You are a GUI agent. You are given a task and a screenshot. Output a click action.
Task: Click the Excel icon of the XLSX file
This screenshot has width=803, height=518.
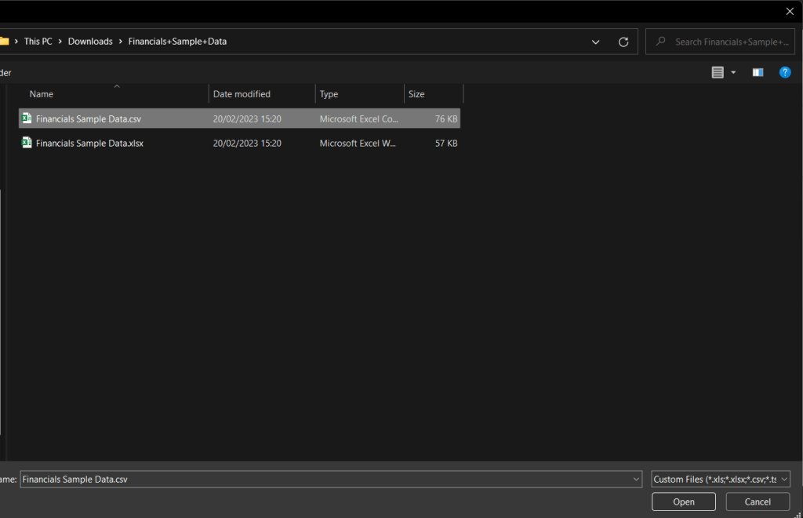(27, 144)
